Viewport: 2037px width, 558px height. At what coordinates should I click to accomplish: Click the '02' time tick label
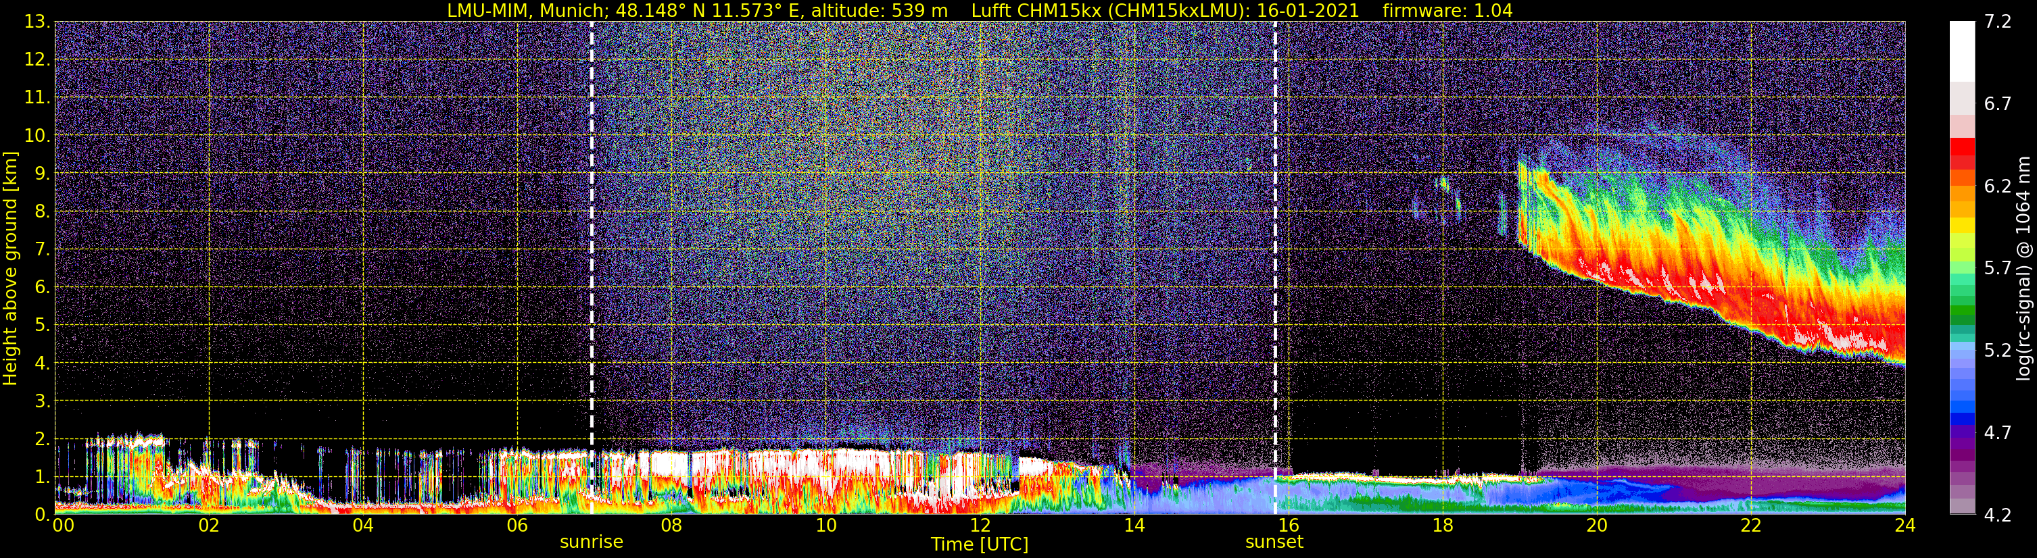(209, 526)
